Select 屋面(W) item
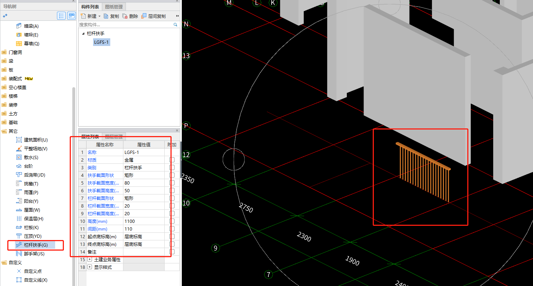The image size is (533, 286). 32,210
